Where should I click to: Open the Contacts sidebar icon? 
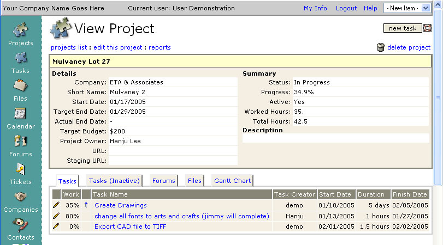tap(20, 225)
